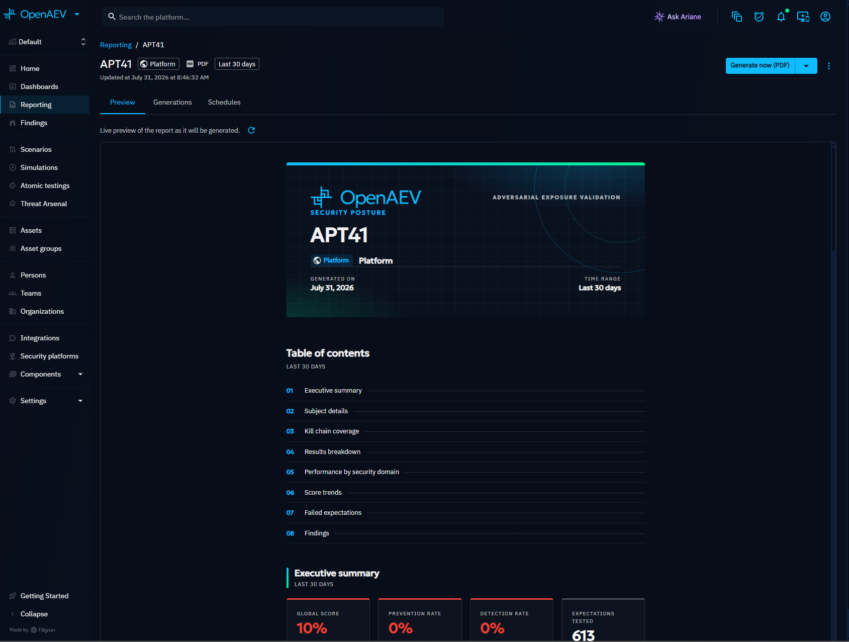Select Reporting in the sidebar
The image size is (849, 642).
pyautogui.click(x=45, y=105)
